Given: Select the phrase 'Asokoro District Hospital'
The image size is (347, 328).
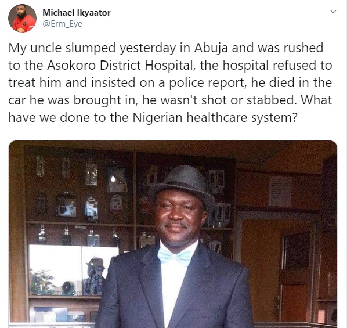Looking at the screenshot, I should tap(120, 66).
